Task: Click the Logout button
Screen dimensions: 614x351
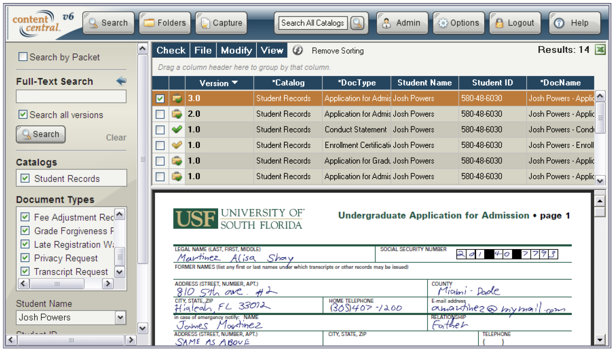Action: tap(515, 23)
